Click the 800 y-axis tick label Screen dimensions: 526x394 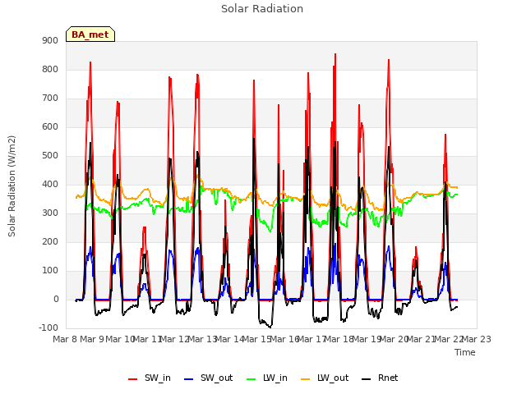[x=50, y=69]
